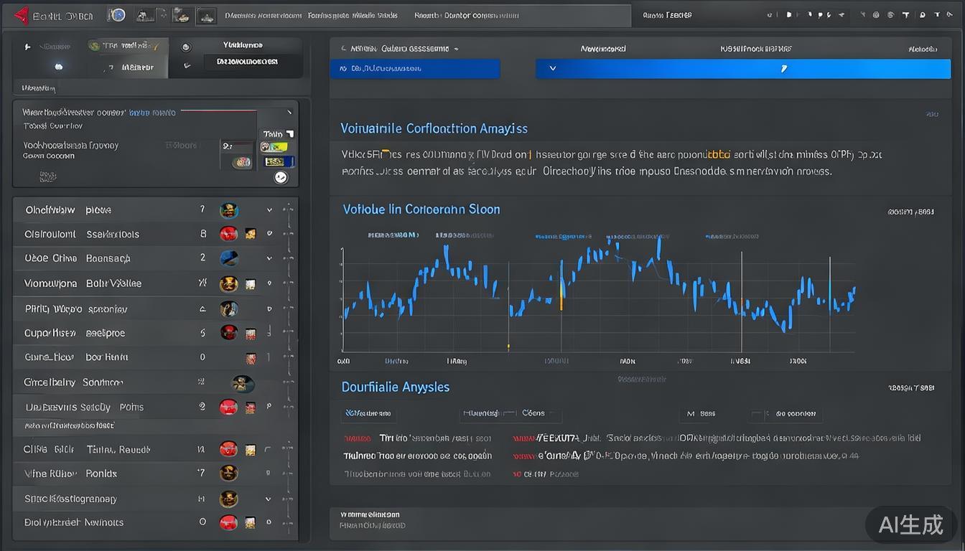The width and height of the screenshot is (965, 551).
Task: Select the highlighted blue tab on the left
Action: pyautogui.click(x=414, y=69)
